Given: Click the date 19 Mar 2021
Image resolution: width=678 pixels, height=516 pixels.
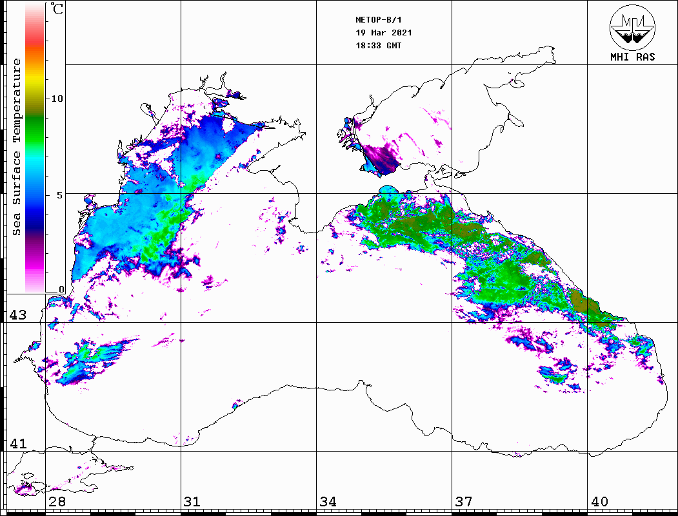Looking at the screenshot, I should 384,33.
